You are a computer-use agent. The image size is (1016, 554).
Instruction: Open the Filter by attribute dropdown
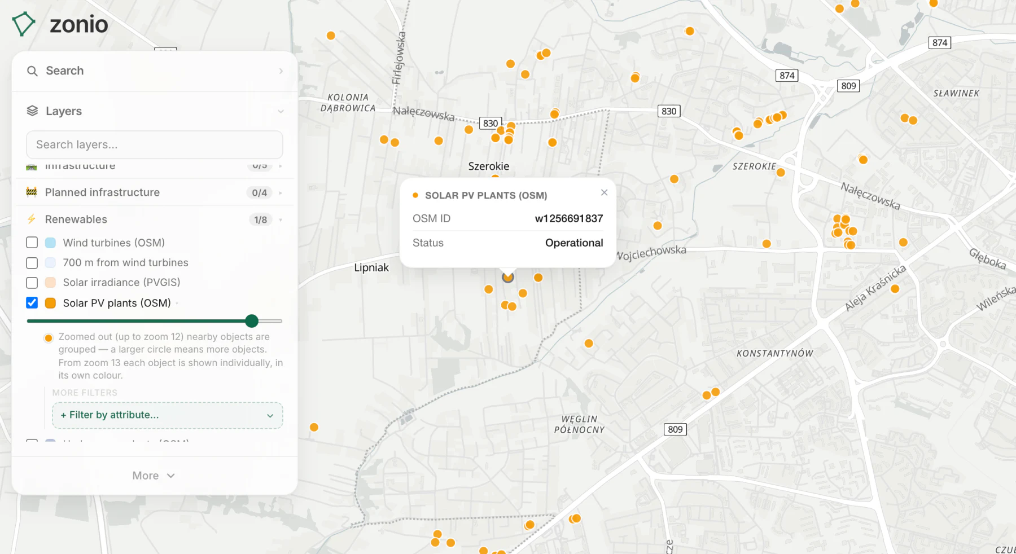(x=168, y=415)
